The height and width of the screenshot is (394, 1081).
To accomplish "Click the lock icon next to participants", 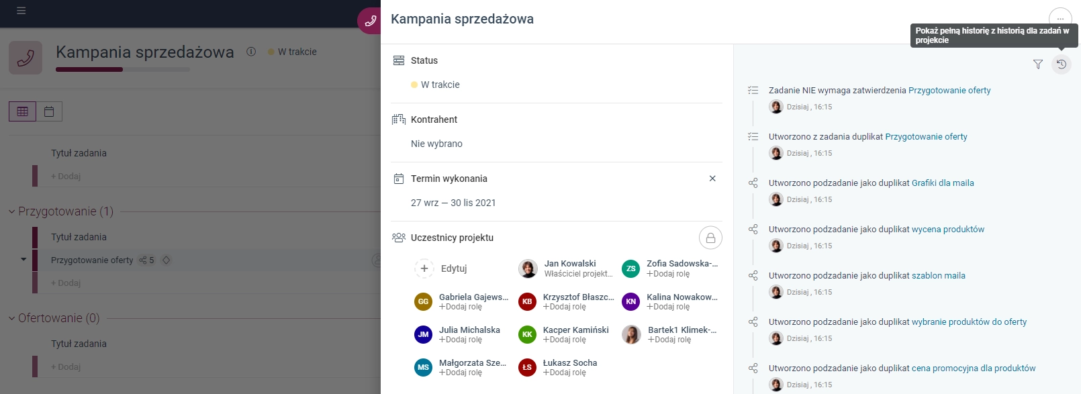I will (710, 238).
